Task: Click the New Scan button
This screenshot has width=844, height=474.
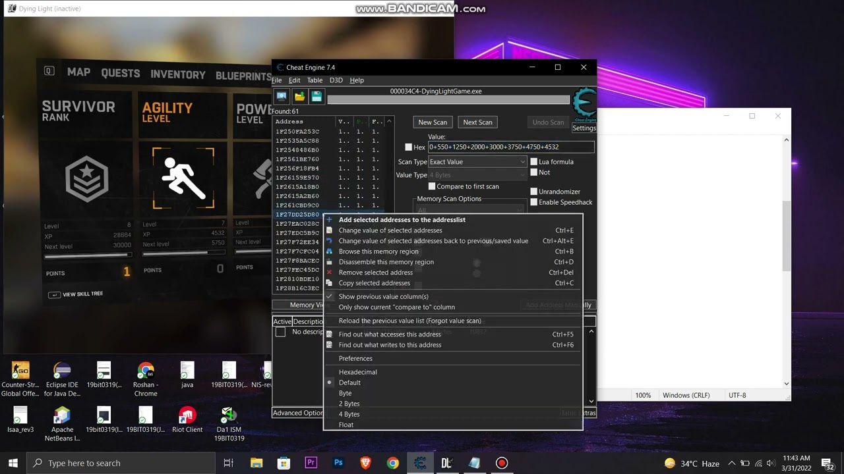Action: pos(433,122)
